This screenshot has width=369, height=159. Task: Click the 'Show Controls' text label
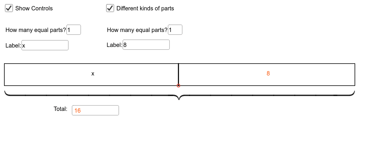coord(34,8)
